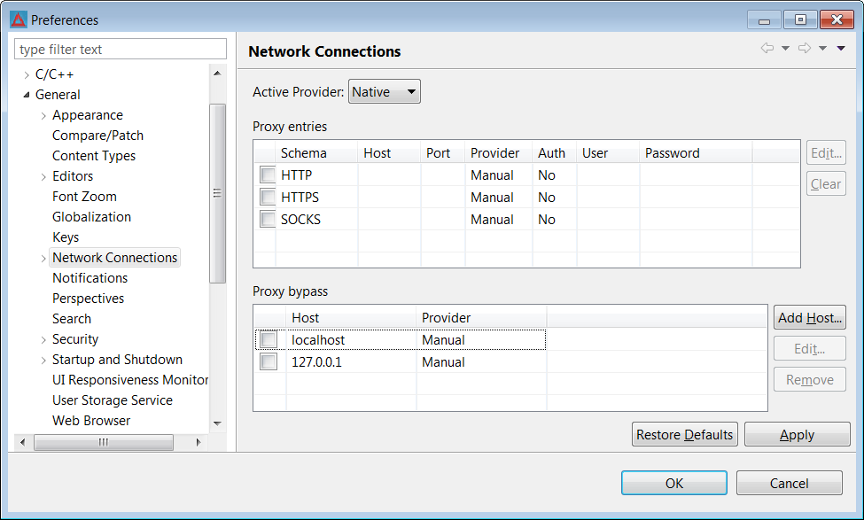Collapse the General tree node
864x520 pixels.
click(26, 95)
